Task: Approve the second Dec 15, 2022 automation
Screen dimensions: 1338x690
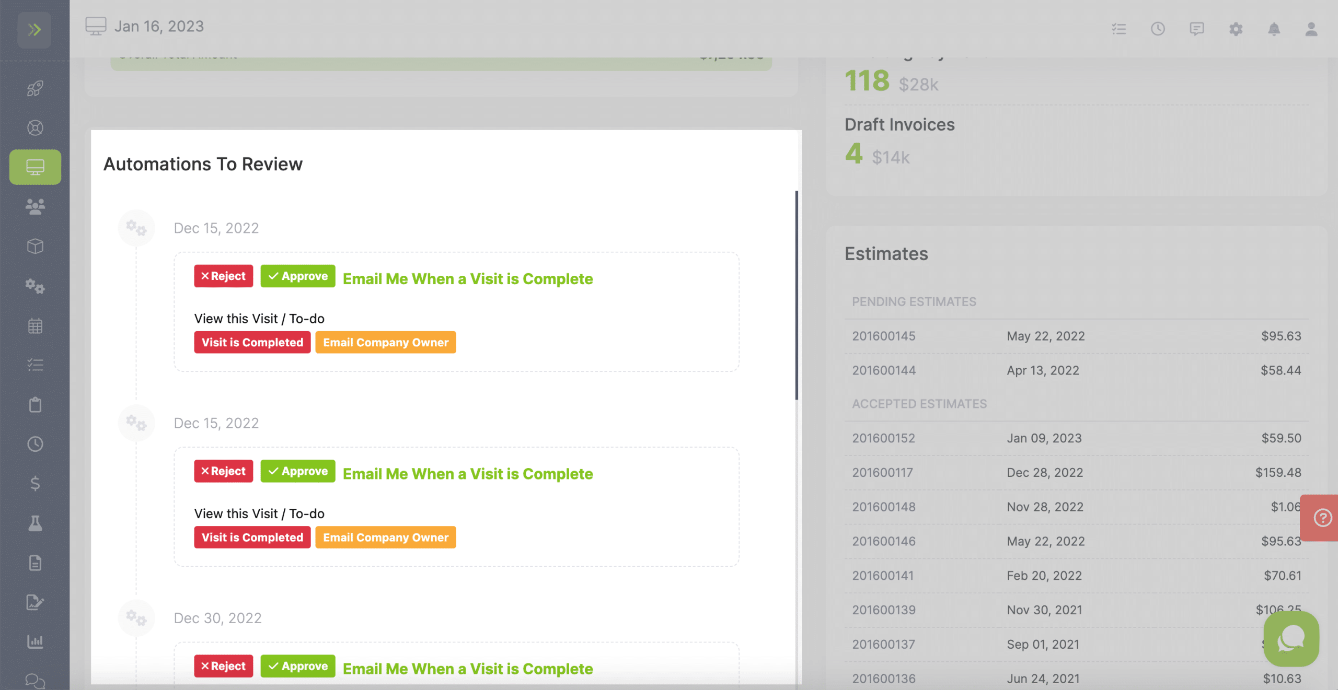Action: 298,471
